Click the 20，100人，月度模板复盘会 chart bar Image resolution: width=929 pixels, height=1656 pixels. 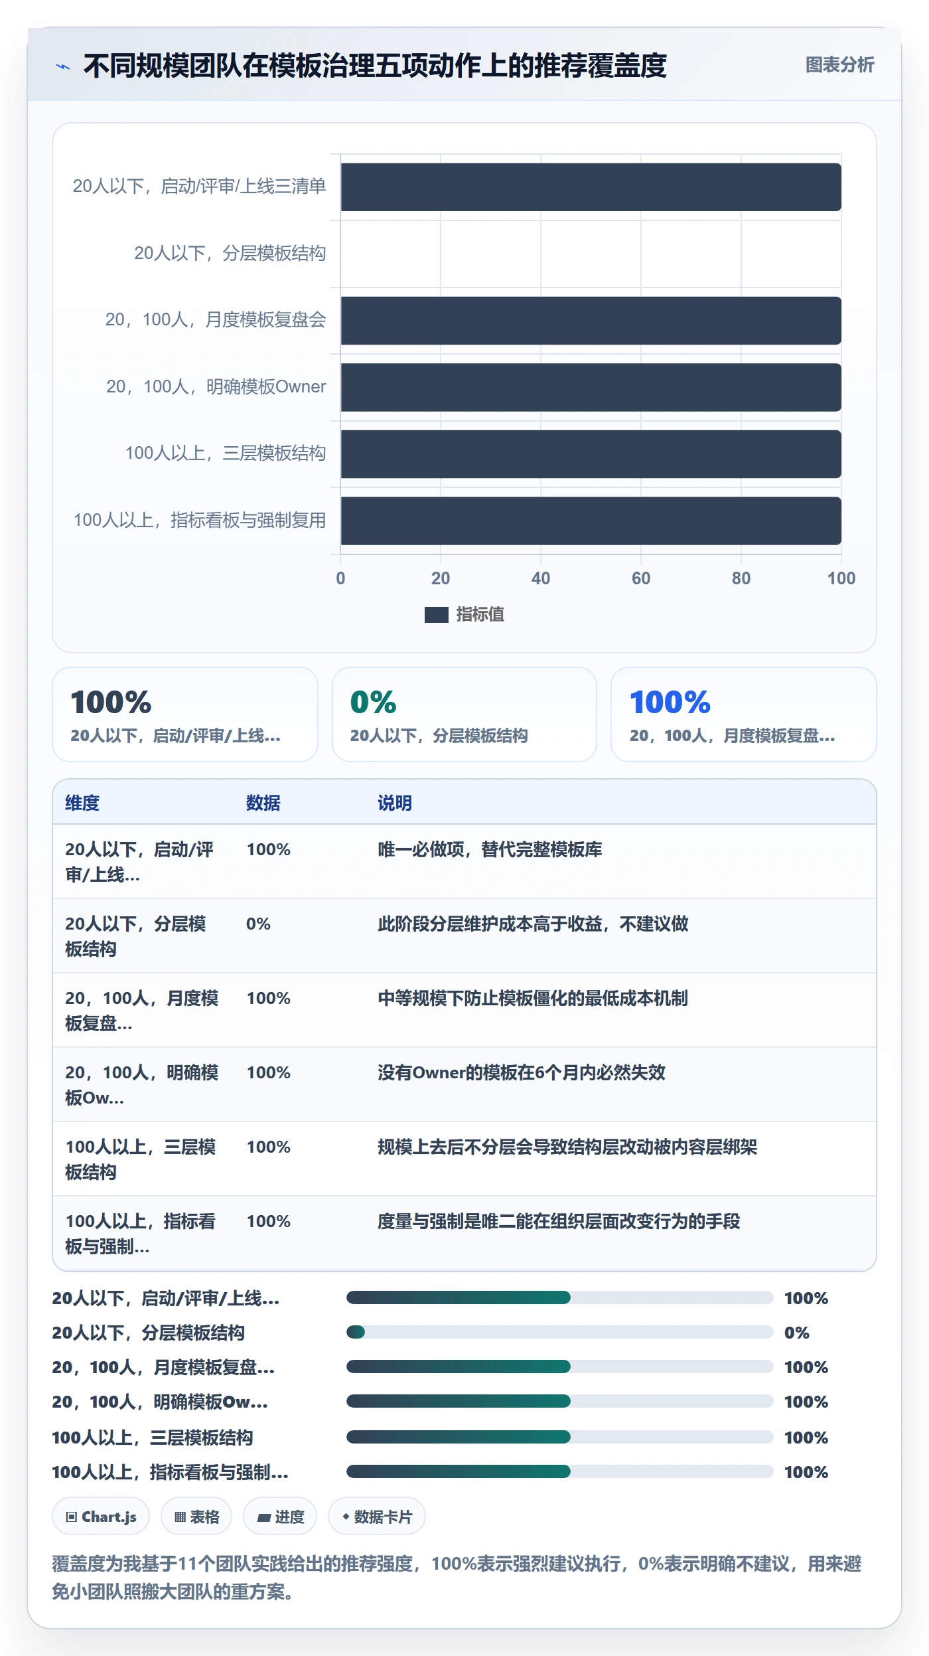point(591,321)
